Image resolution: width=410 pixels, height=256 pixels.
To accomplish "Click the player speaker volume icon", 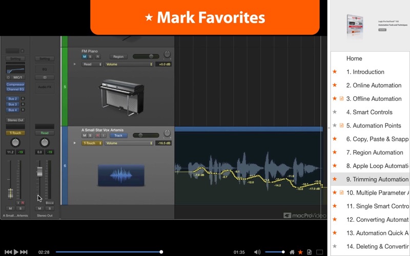I will [257, 252].
